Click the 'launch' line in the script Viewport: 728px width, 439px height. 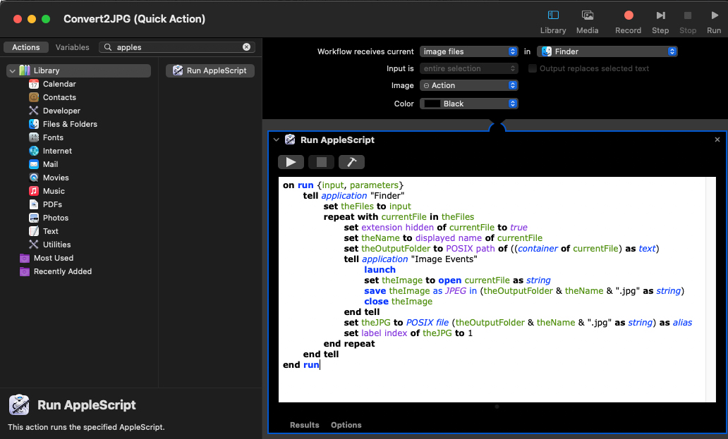(x=380, y=270)
